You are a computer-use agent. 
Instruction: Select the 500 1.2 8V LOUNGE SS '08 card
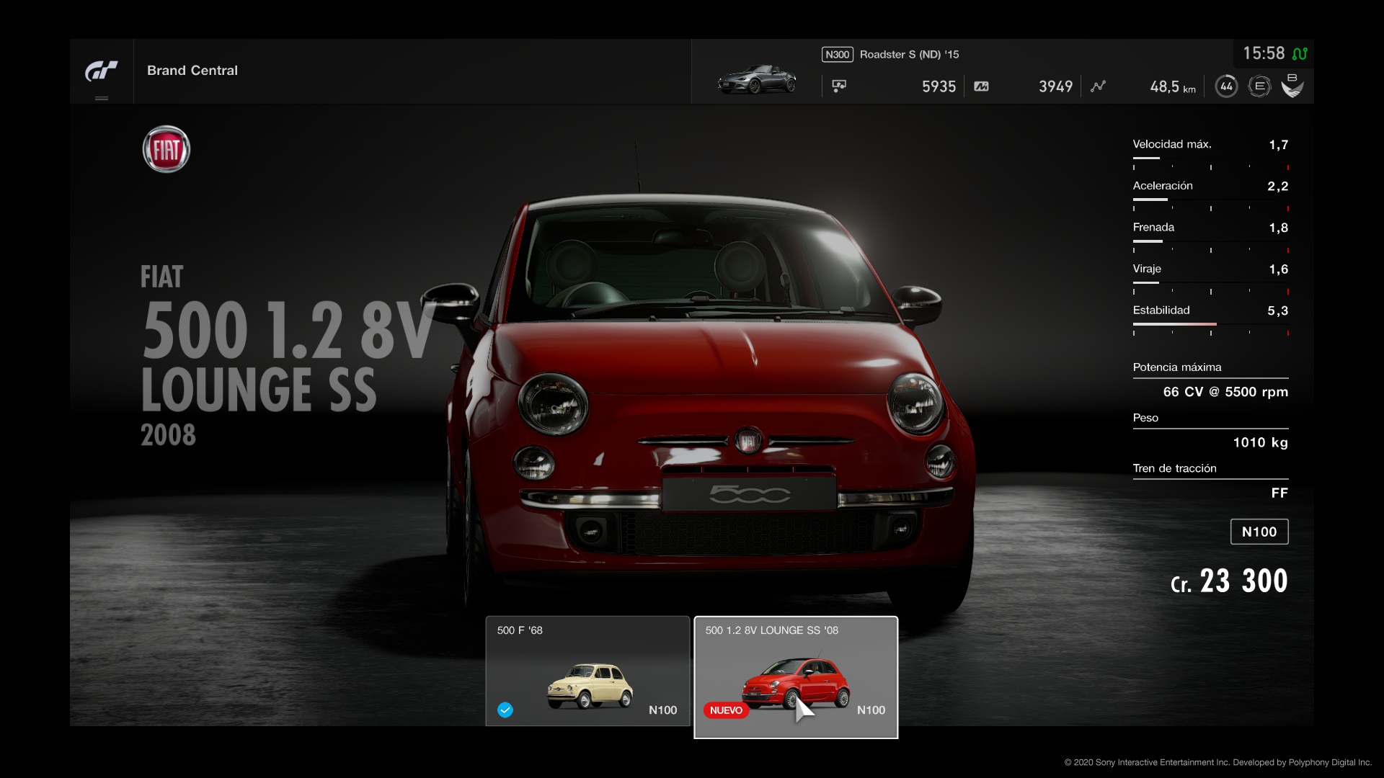796,677
